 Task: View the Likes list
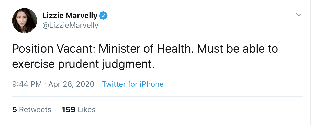[x=79, y=110]
